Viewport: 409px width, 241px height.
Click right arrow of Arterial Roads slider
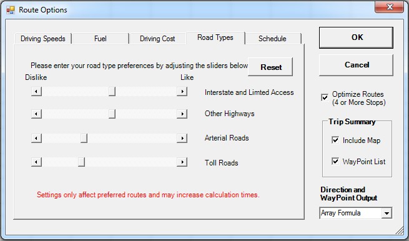[182, 138]
